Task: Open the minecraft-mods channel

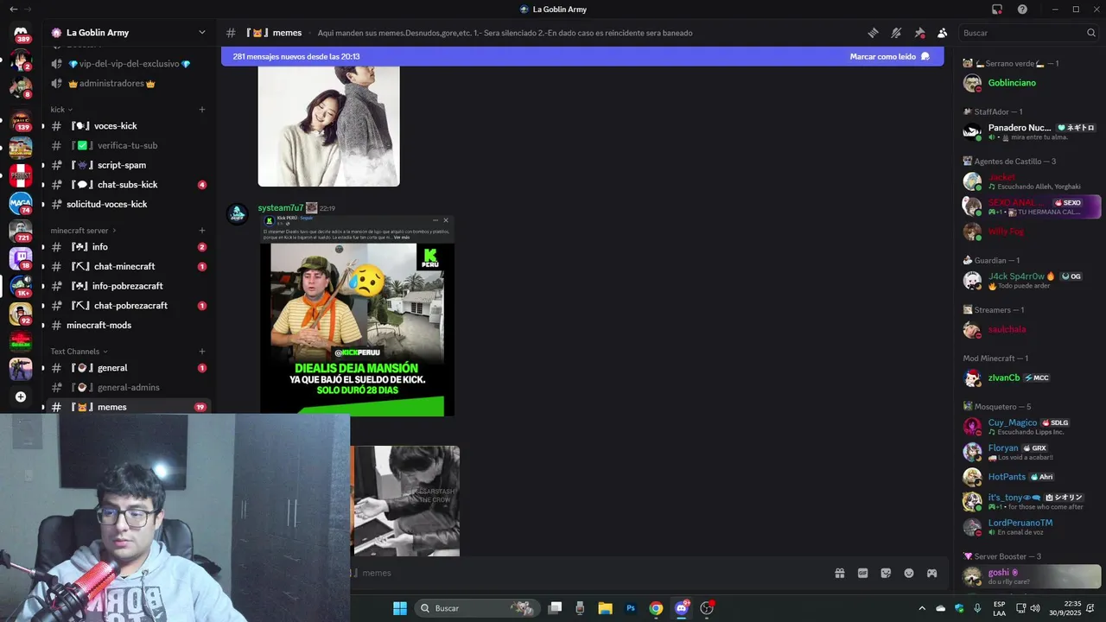Action: tap(129, 325)
